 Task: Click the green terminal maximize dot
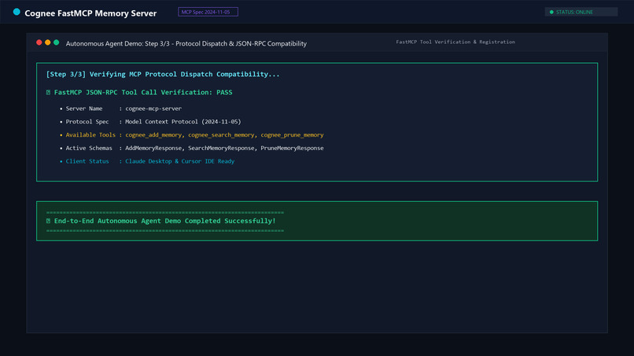pos(56,42)
